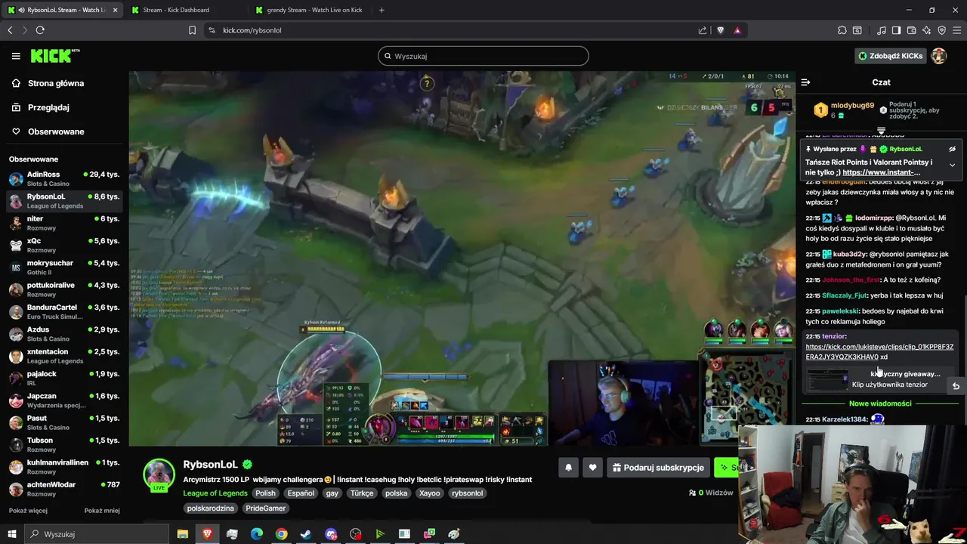Open AdinRoss channel from followed list

[63, 178]
